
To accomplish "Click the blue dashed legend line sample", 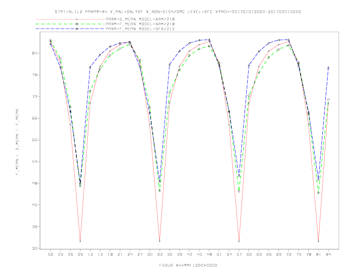I will [x=70, y=29].
